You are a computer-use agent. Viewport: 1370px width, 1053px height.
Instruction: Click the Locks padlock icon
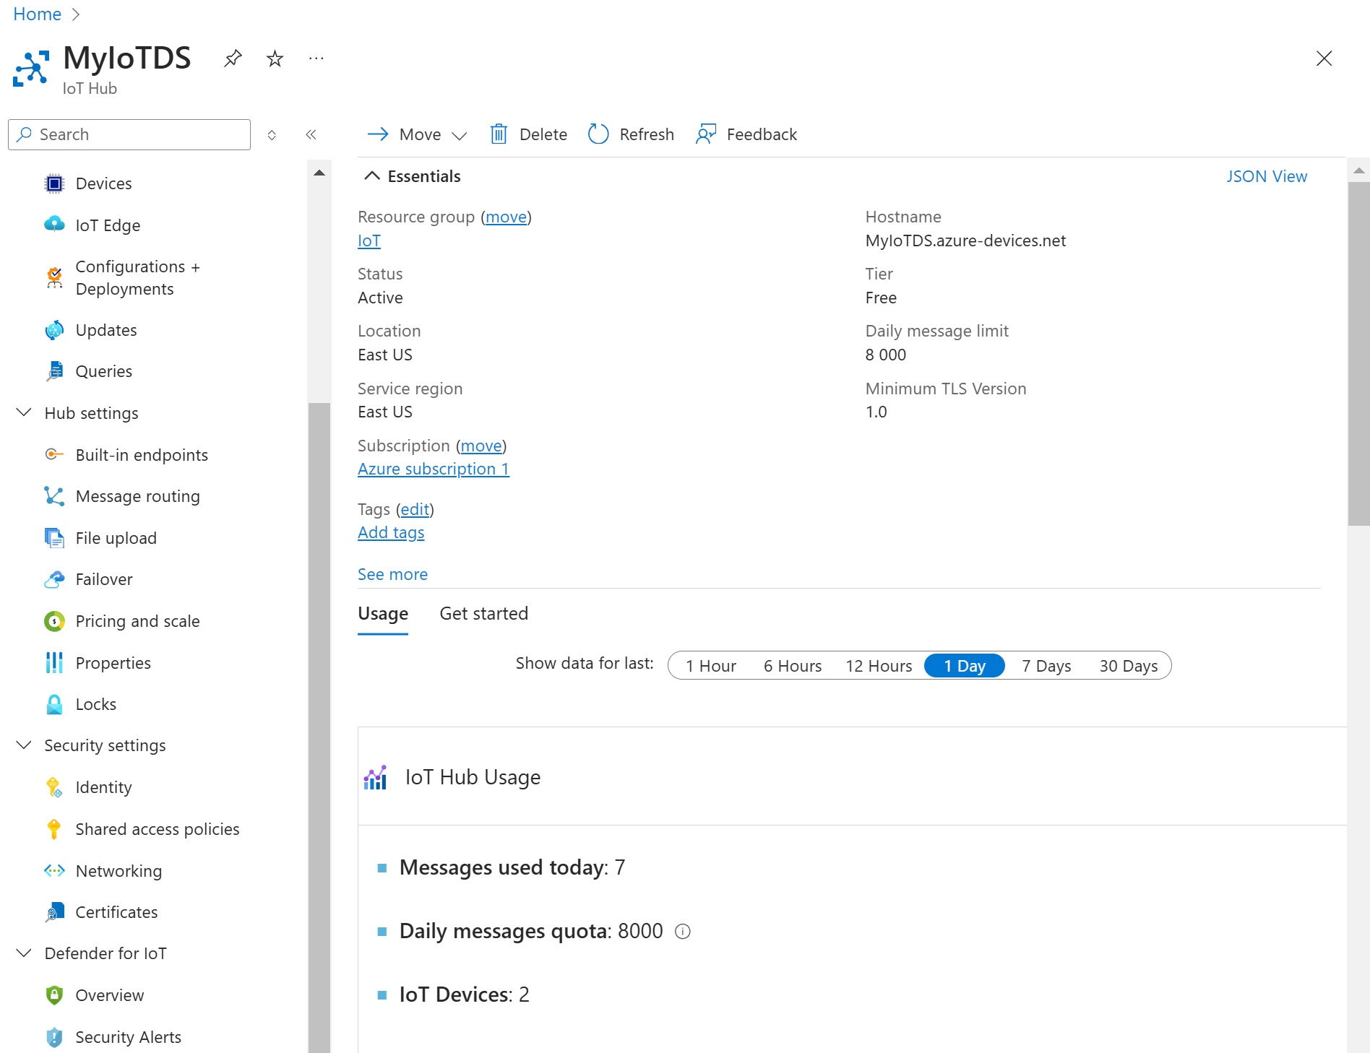click(54, 704)
